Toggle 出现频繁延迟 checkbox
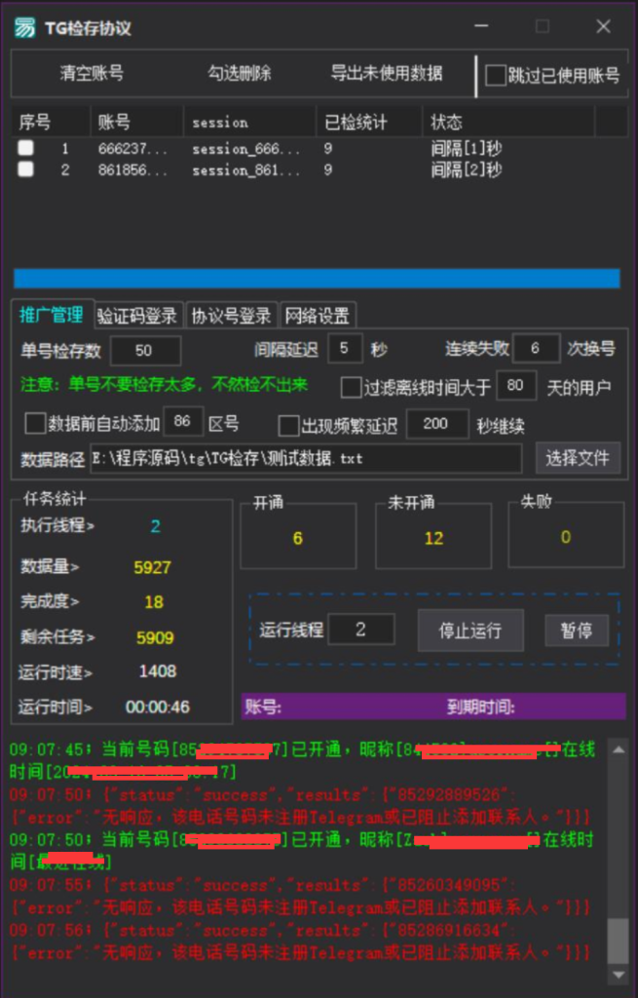The width and height of the screenshot is (638, 998). click(x=288, y=426)
